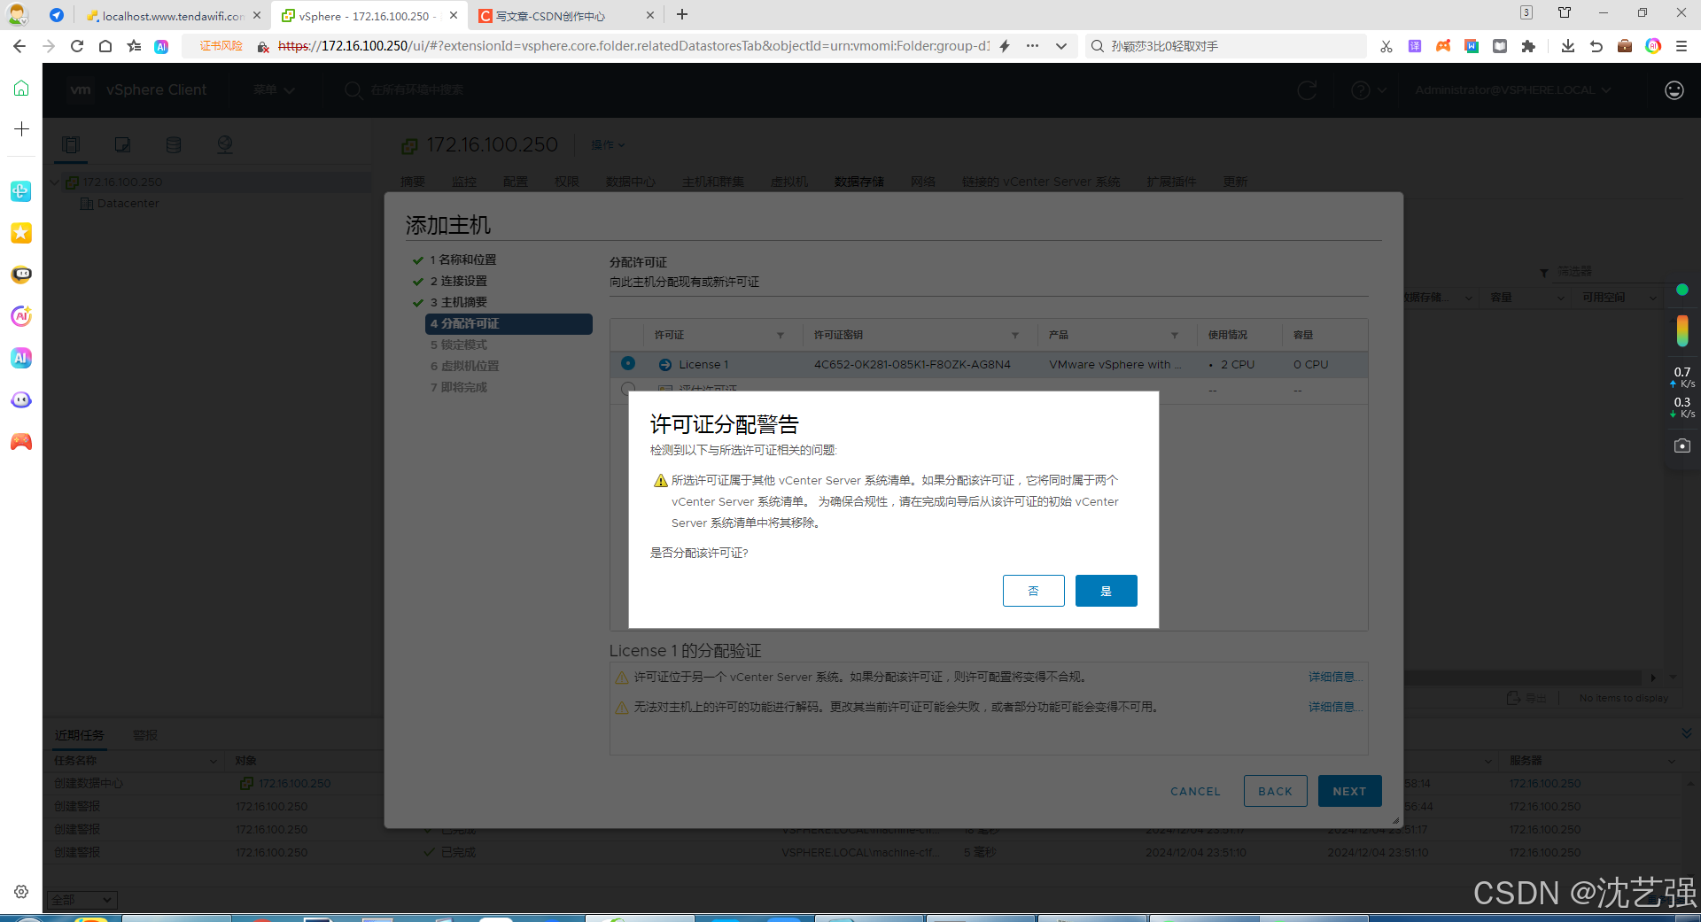Open a new browser tab
The height and width of the screenshot is (922, 1701).
click(682, 14)
